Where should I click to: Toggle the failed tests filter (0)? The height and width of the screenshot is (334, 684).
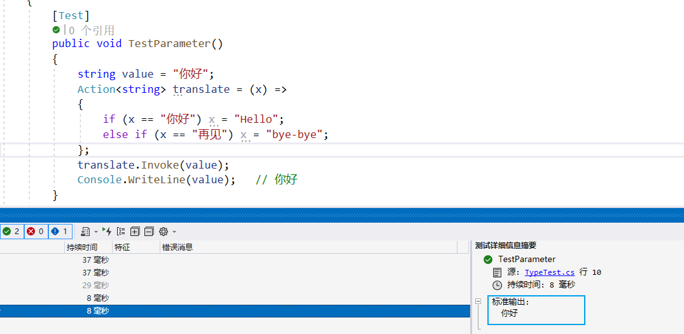pos(35,232)
